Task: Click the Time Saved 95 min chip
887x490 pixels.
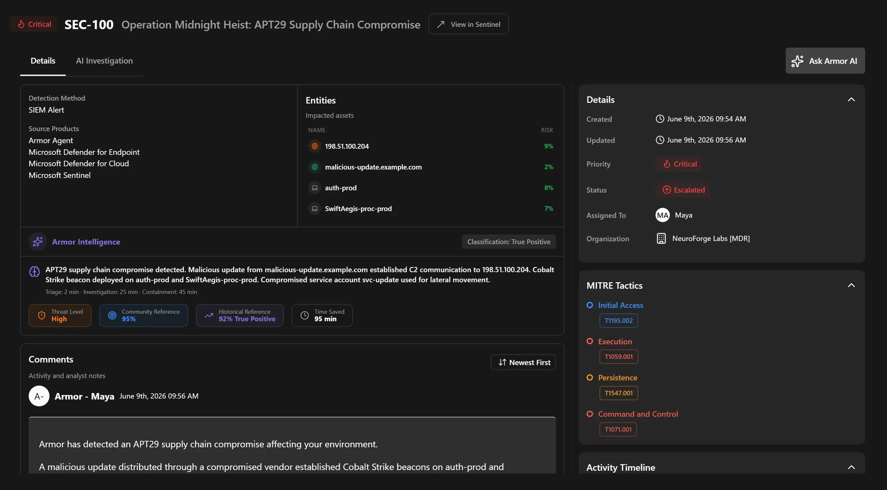Action: (x=322, y=315)
